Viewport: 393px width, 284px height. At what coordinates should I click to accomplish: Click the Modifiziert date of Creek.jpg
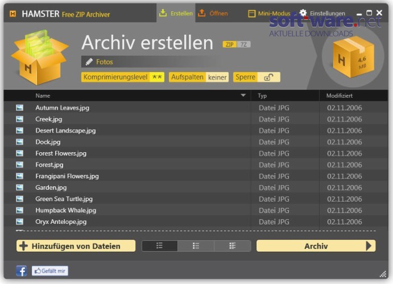(x=345, y=119)
